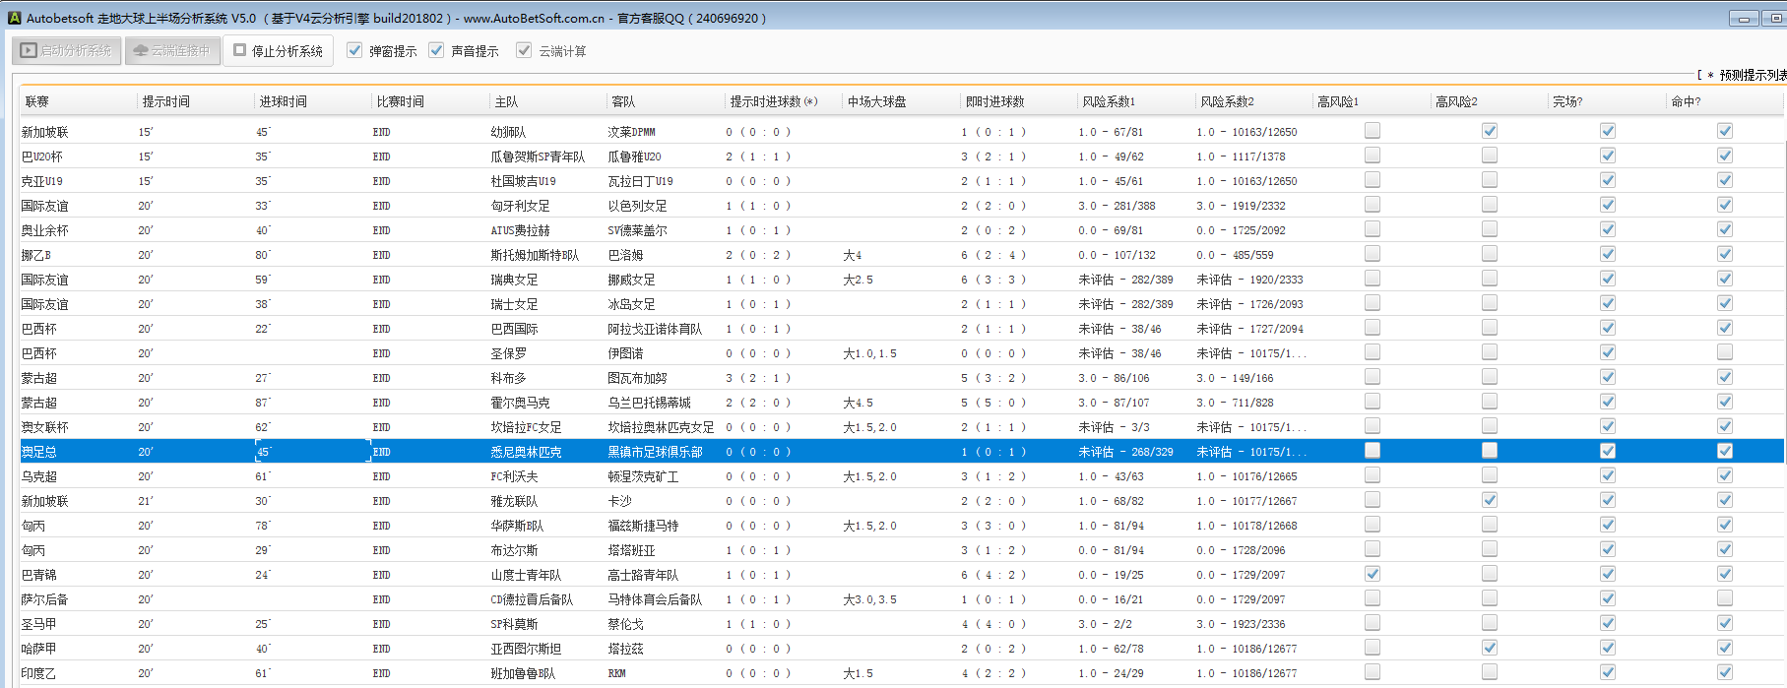
Task: Select the 蒙古超 row with home team 科布多
Action: pos(508,378)
